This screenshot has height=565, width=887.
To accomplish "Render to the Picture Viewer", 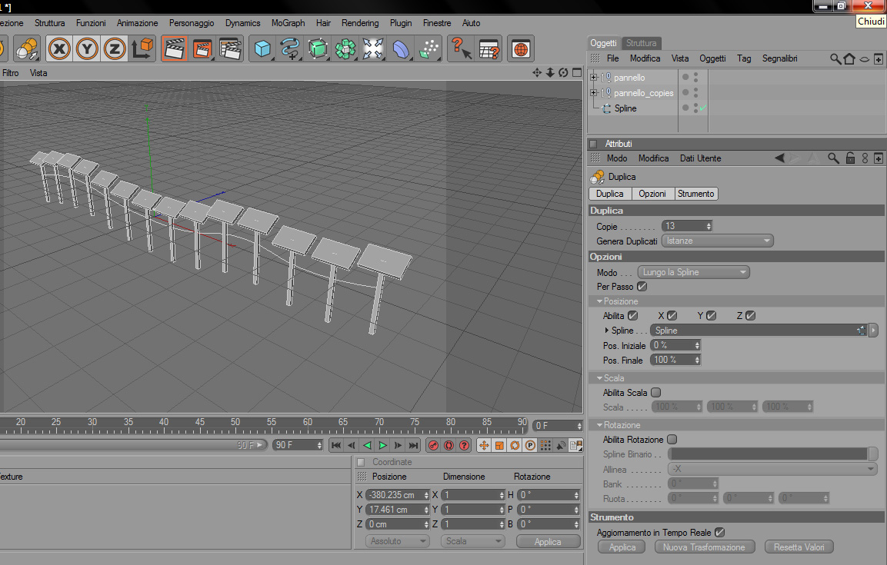I will 202,48.
